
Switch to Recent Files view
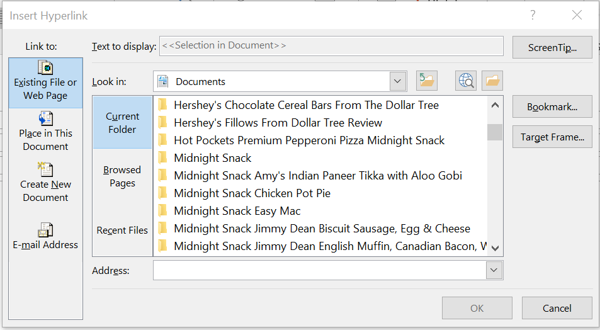[x=122, y=230]
